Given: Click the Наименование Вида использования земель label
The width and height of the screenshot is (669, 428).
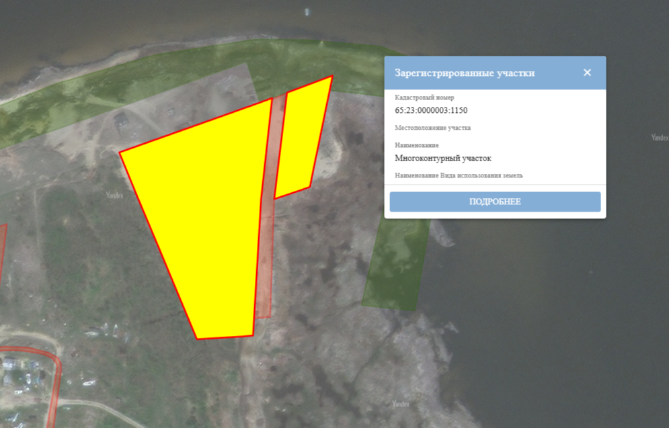Looking at the screenshot, I should pyautogui.click(x=459, y=175).
